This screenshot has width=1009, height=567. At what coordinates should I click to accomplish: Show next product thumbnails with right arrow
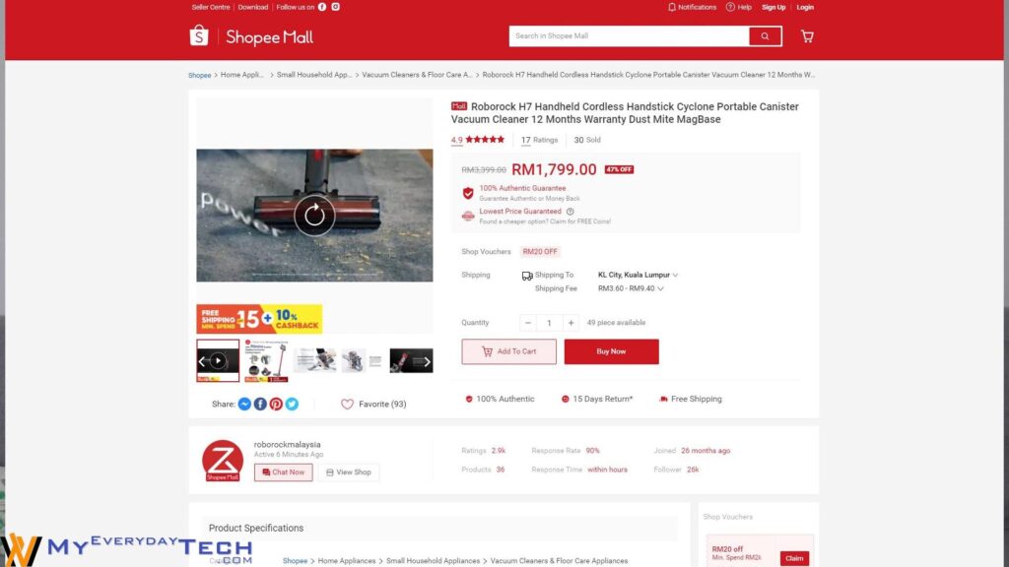[427, 361]
